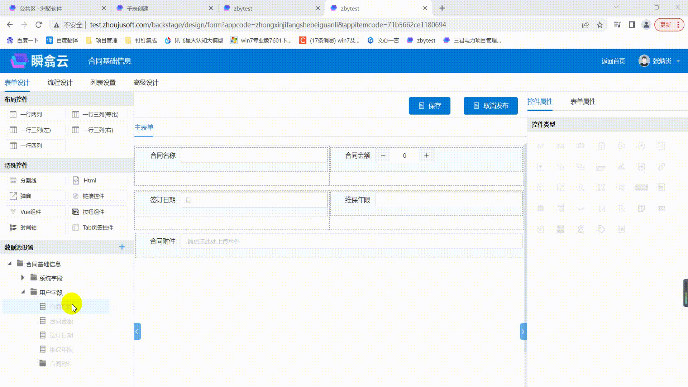Collapse the 用户字段 folder
Screen dimensions: 688x387
click(x=23, y=292)
